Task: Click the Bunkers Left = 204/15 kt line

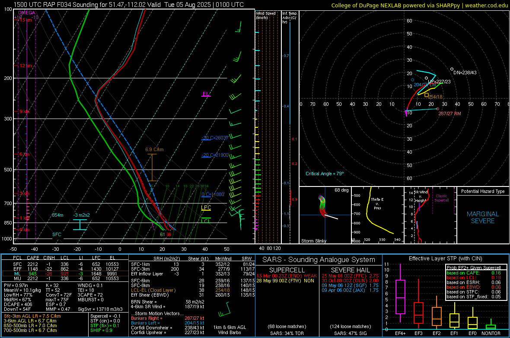Action: [168, 323]
